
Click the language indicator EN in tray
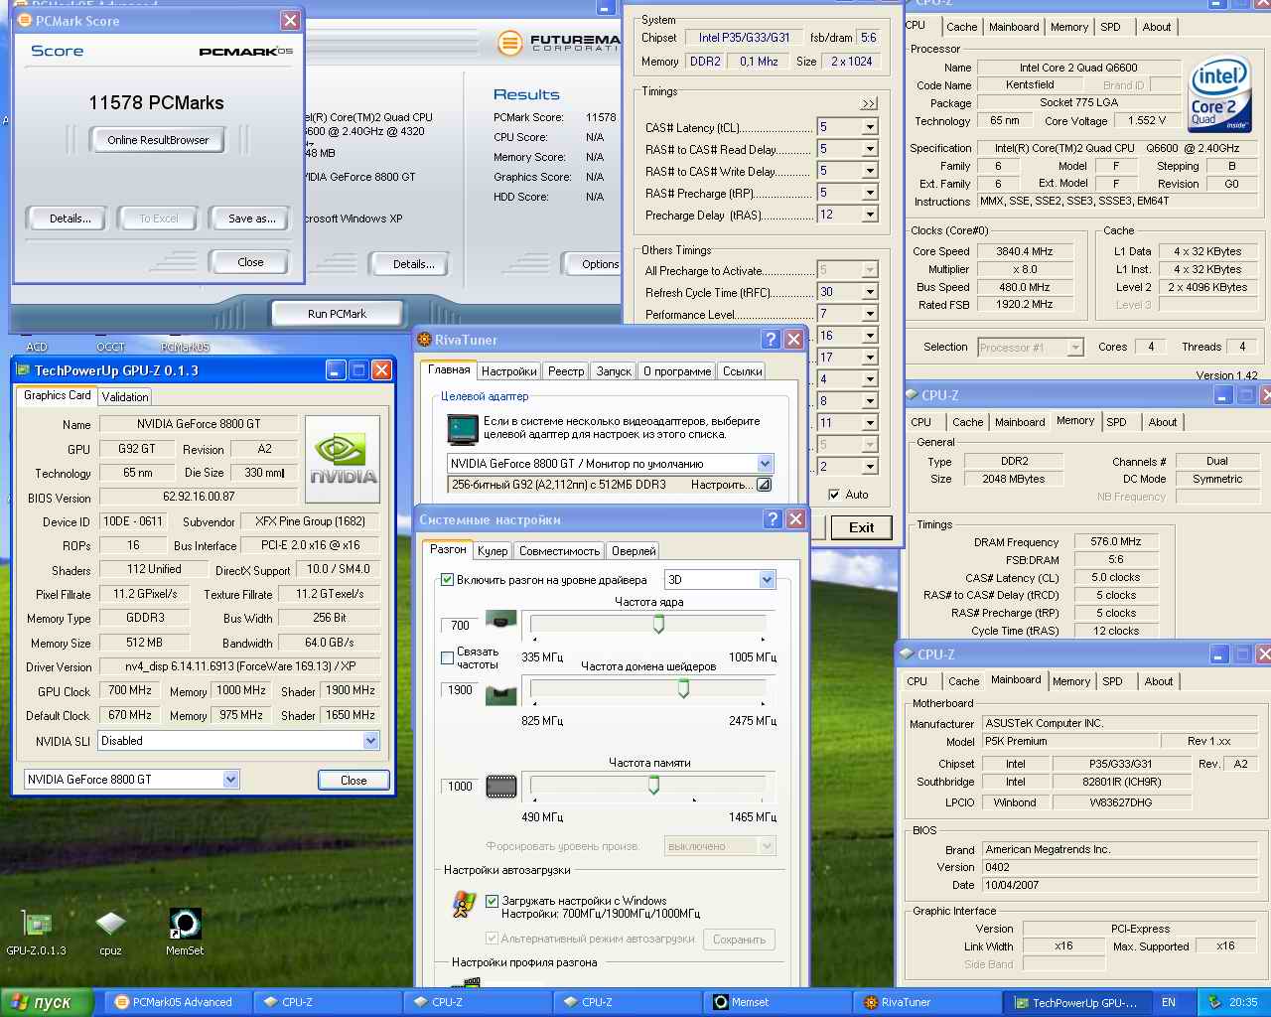coord(1169,1002)
